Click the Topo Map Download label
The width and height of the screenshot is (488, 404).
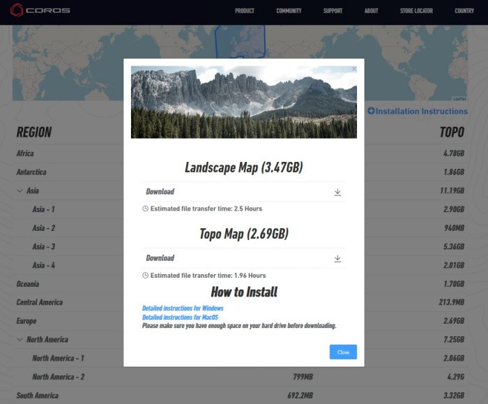coord(160,258)
